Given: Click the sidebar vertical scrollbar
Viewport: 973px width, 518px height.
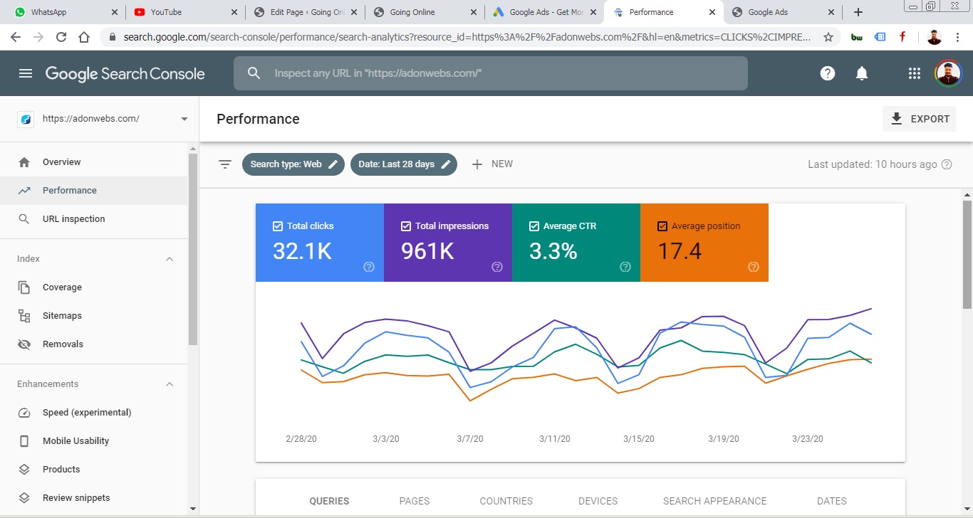Looking at the screenshot, I should (193, 249).
